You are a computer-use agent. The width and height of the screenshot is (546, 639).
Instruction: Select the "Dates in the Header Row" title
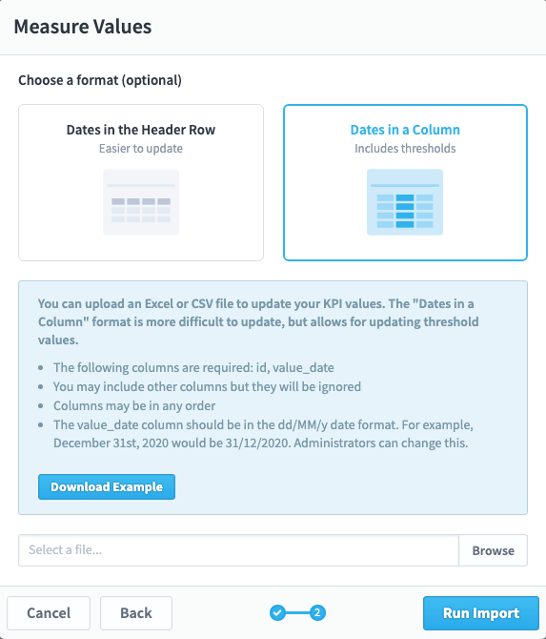(141, 130)
